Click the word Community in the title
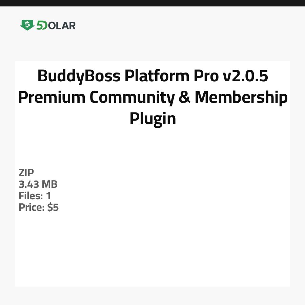 click(133, 97)
